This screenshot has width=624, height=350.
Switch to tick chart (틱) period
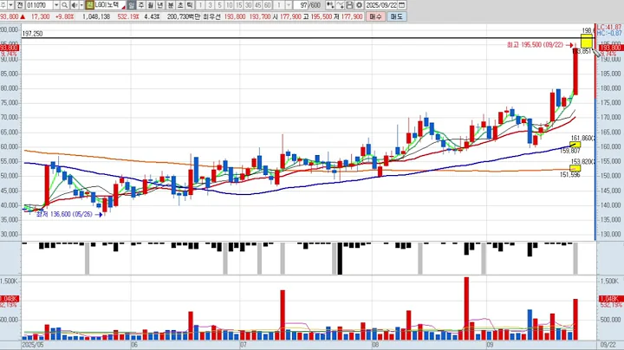click(190, 5)
